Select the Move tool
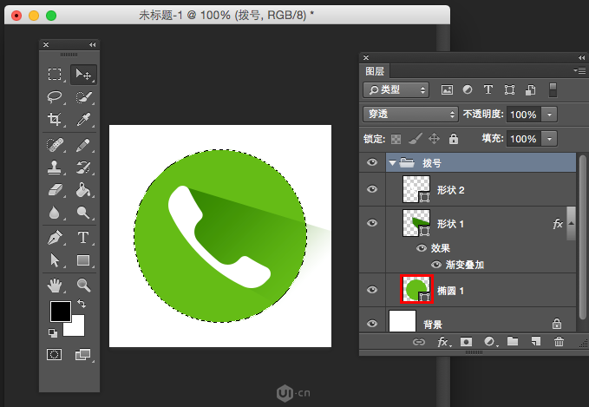 point(83,74)
